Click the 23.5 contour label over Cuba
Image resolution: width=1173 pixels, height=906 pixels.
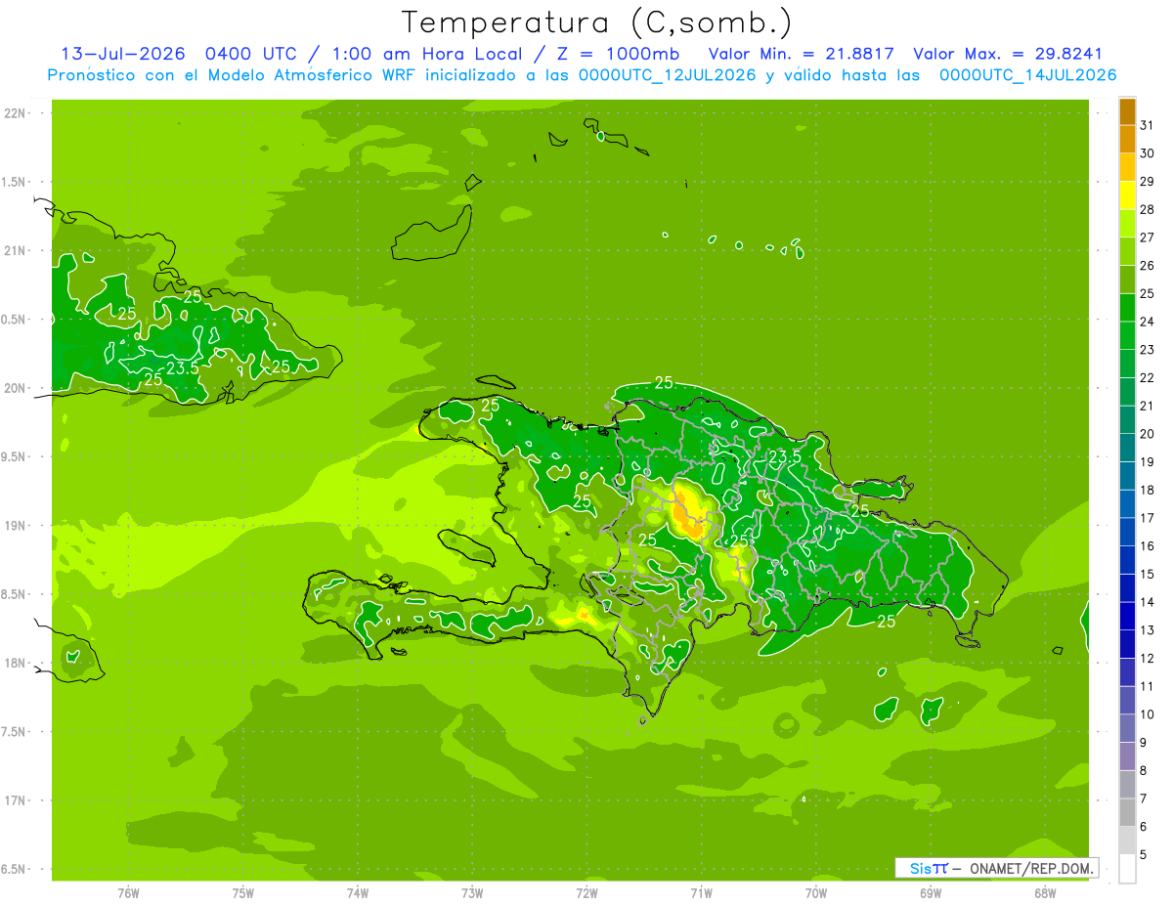(x=183, y=368)
